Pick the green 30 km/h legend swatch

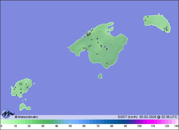point(43,122)
